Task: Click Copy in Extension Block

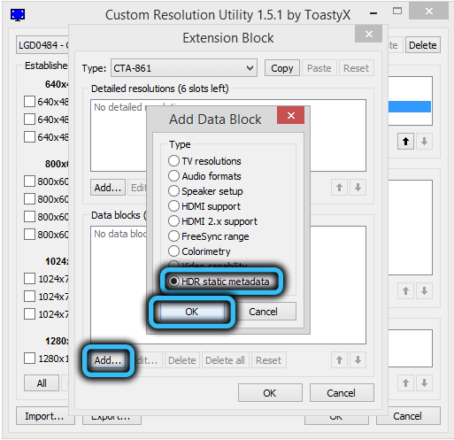Action: pos(282,68)
